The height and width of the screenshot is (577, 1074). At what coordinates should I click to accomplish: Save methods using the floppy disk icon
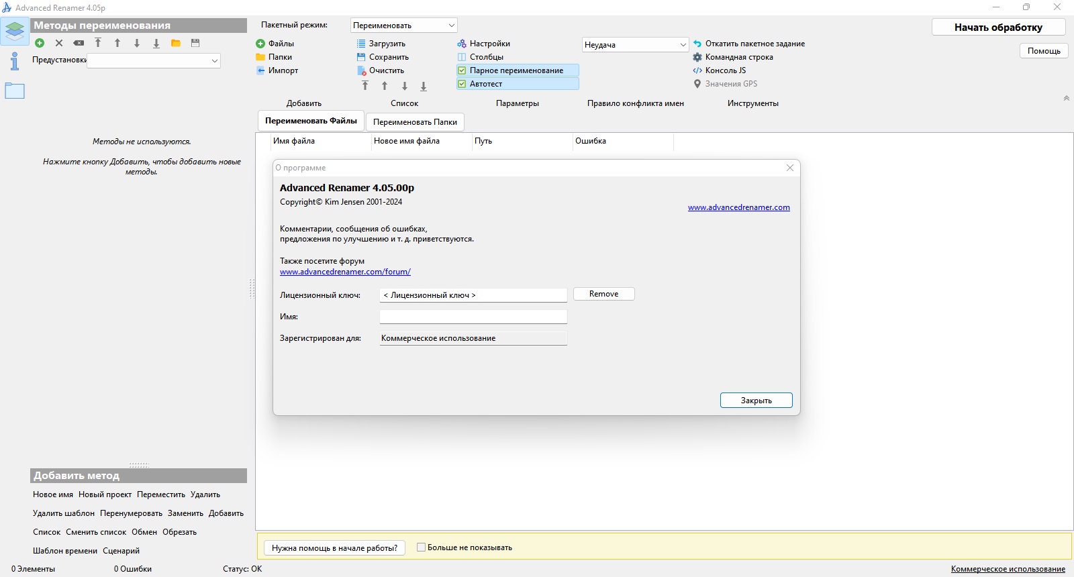(195, 43)
